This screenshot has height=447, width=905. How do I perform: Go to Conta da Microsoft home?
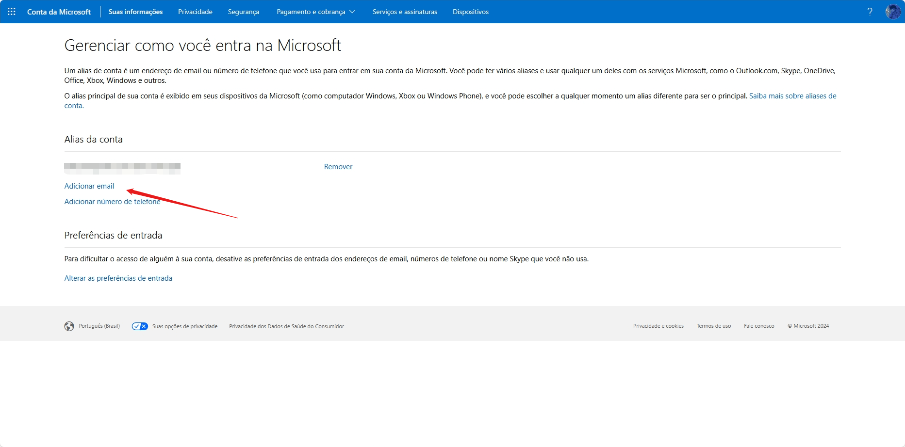59,12
